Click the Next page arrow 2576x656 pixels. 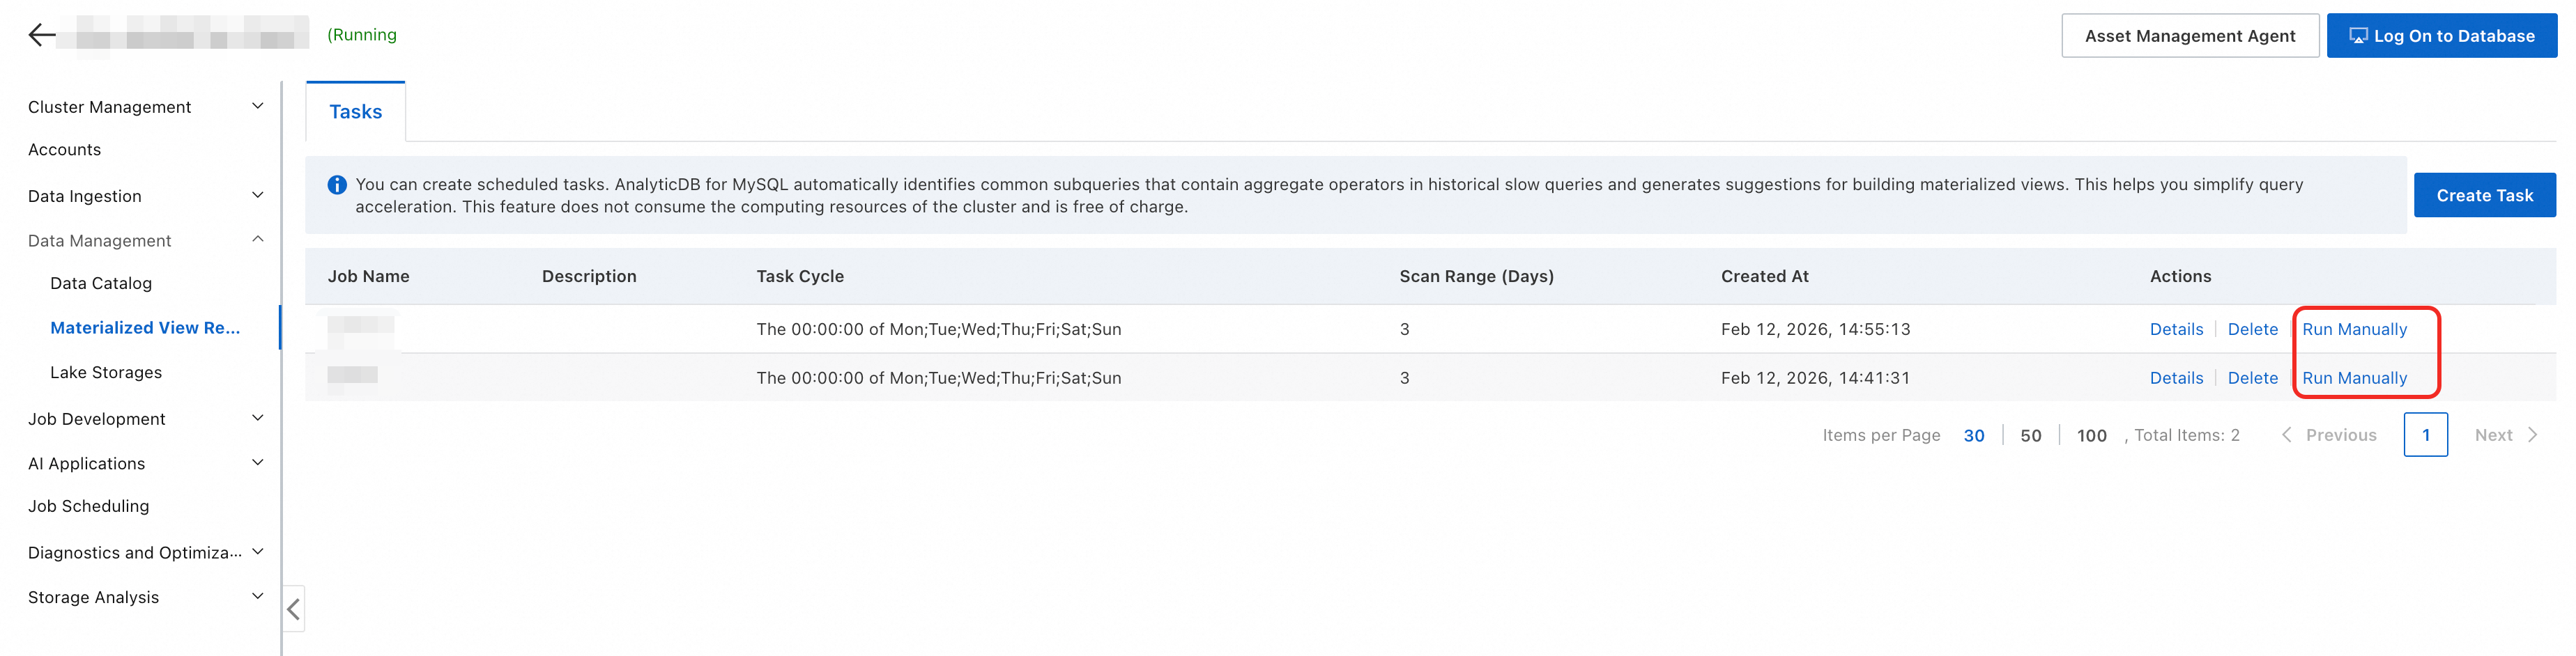(x=2532, y=435)
